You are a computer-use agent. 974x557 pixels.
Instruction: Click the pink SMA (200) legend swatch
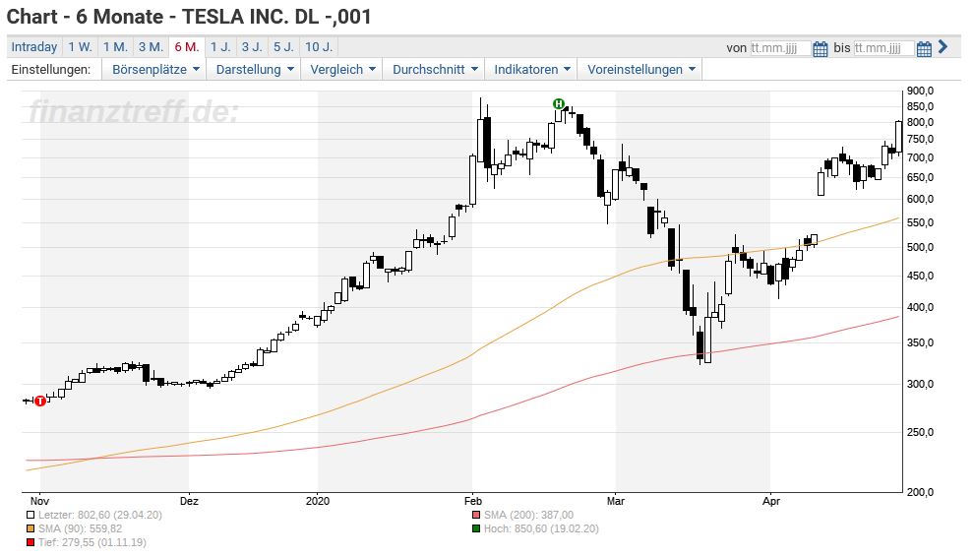pyautogui.click(x=476, y=516)
